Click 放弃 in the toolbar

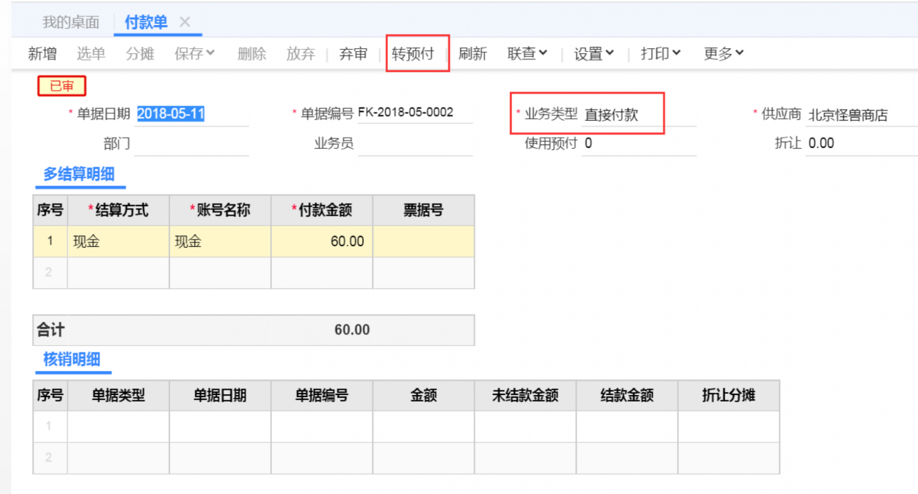[301, 54]
